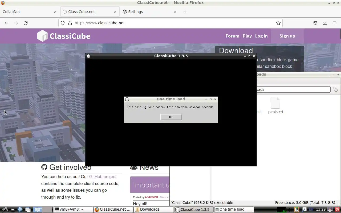Click the ClassiCube 1.3.5 window title icon
The image size is (341, 213).
tap(88, 56)
